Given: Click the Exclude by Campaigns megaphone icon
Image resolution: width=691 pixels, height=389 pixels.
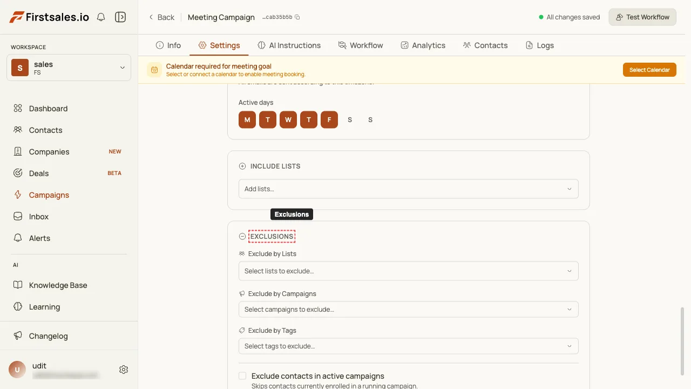Looking at the screenshot, I should click(242, 294).
